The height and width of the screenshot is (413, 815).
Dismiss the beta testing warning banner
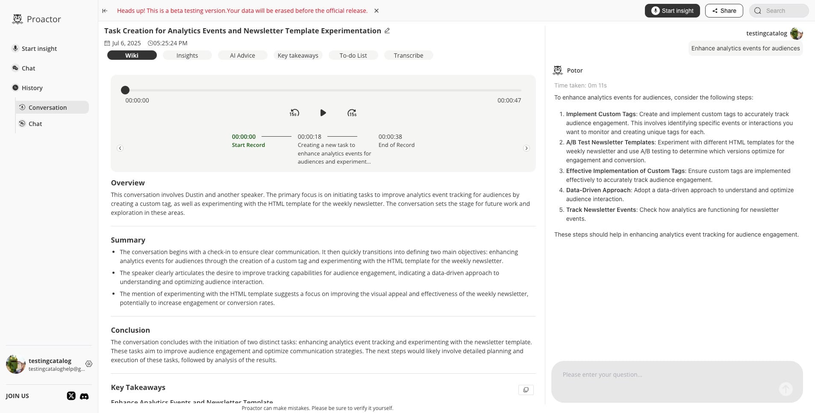377,11
